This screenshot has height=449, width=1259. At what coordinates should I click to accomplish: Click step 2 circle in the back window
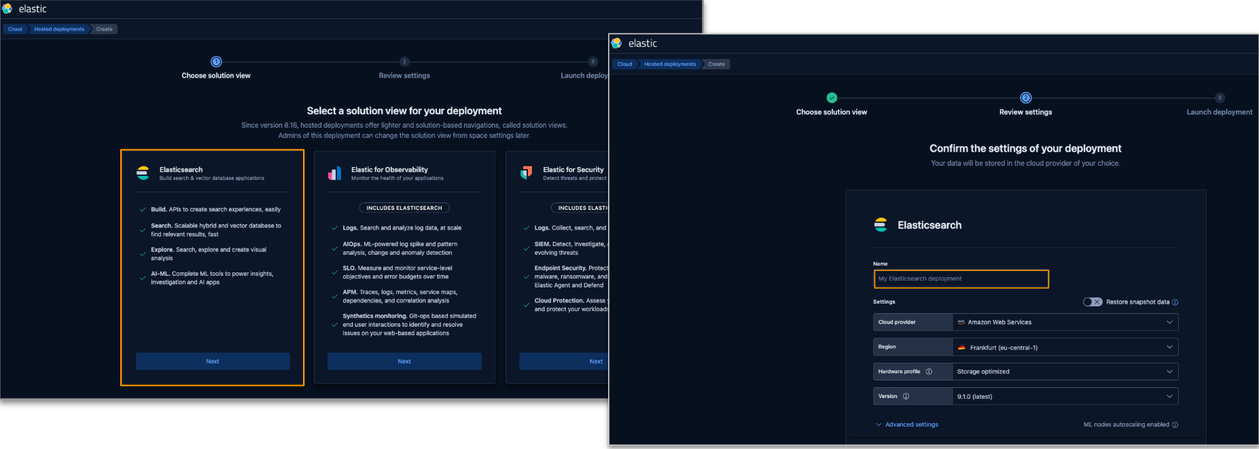(x=404, y=62)
